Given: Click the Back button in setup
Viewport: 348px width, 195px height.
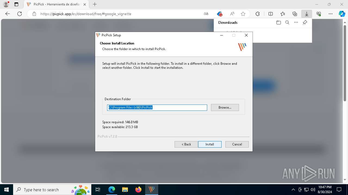Looking at the screenshot, I should click(x=186, y=144).
